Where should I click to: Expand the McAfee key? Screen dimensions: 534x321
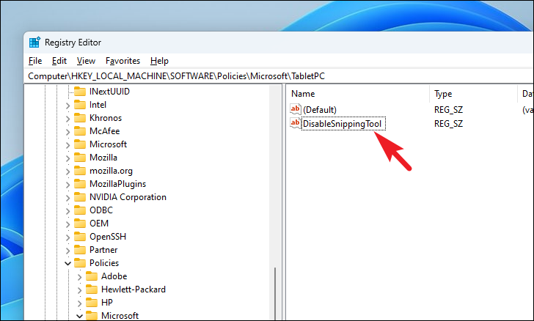tap(67, 132)
